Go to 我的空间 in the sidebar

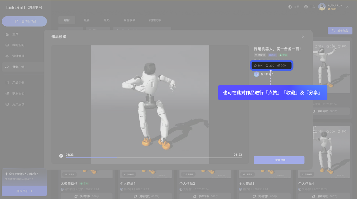click(18, 45)
